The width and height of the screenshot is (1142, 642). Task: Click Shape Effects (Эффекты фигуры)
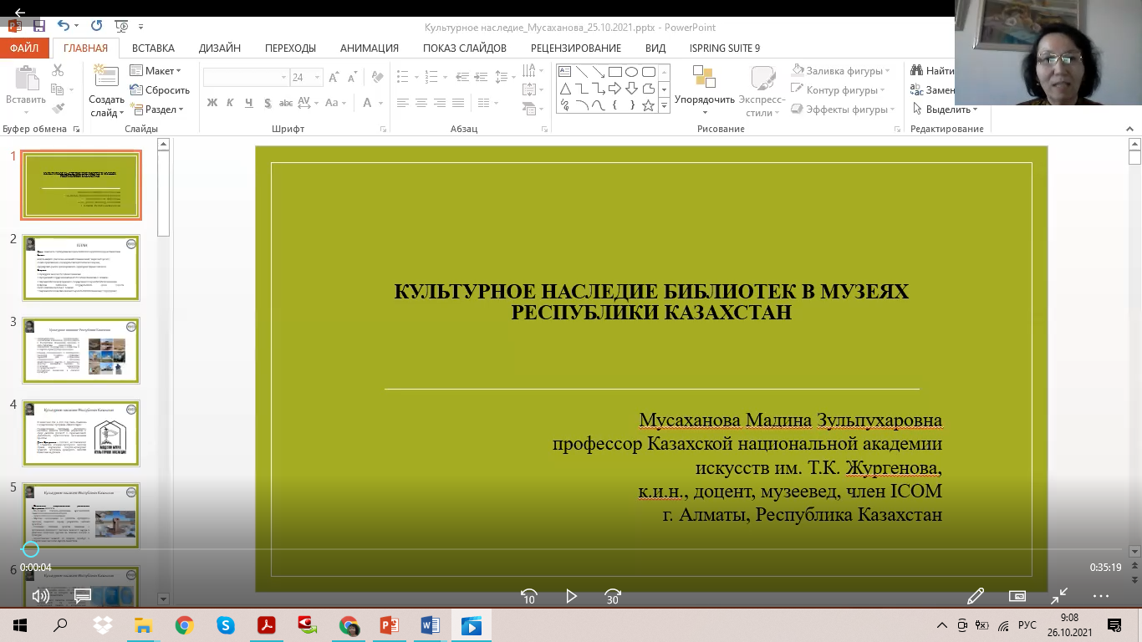point(842,110)
